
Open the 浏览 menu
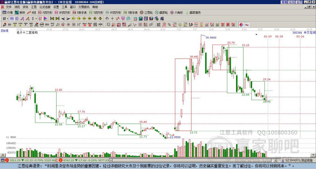17,7
